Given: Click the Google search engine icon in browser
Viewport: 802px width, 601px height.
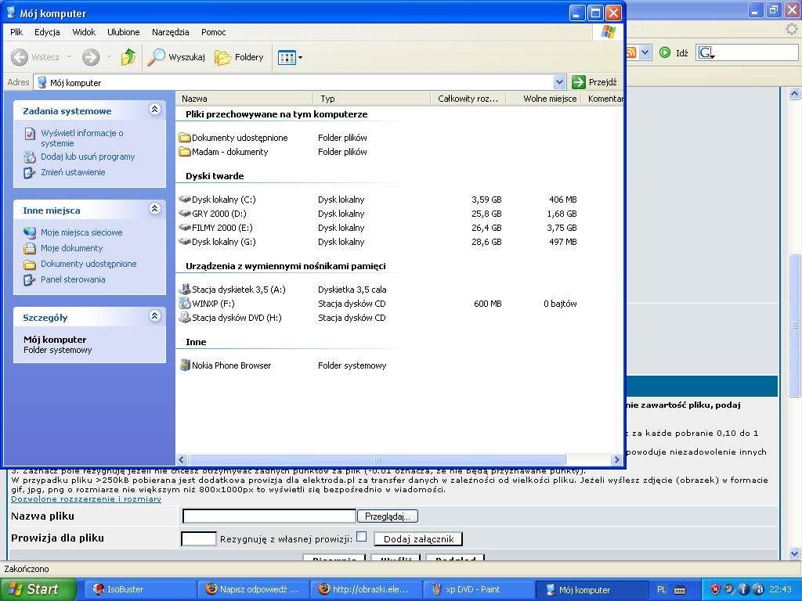Looking at the screenshot, I should pos(706,52).
